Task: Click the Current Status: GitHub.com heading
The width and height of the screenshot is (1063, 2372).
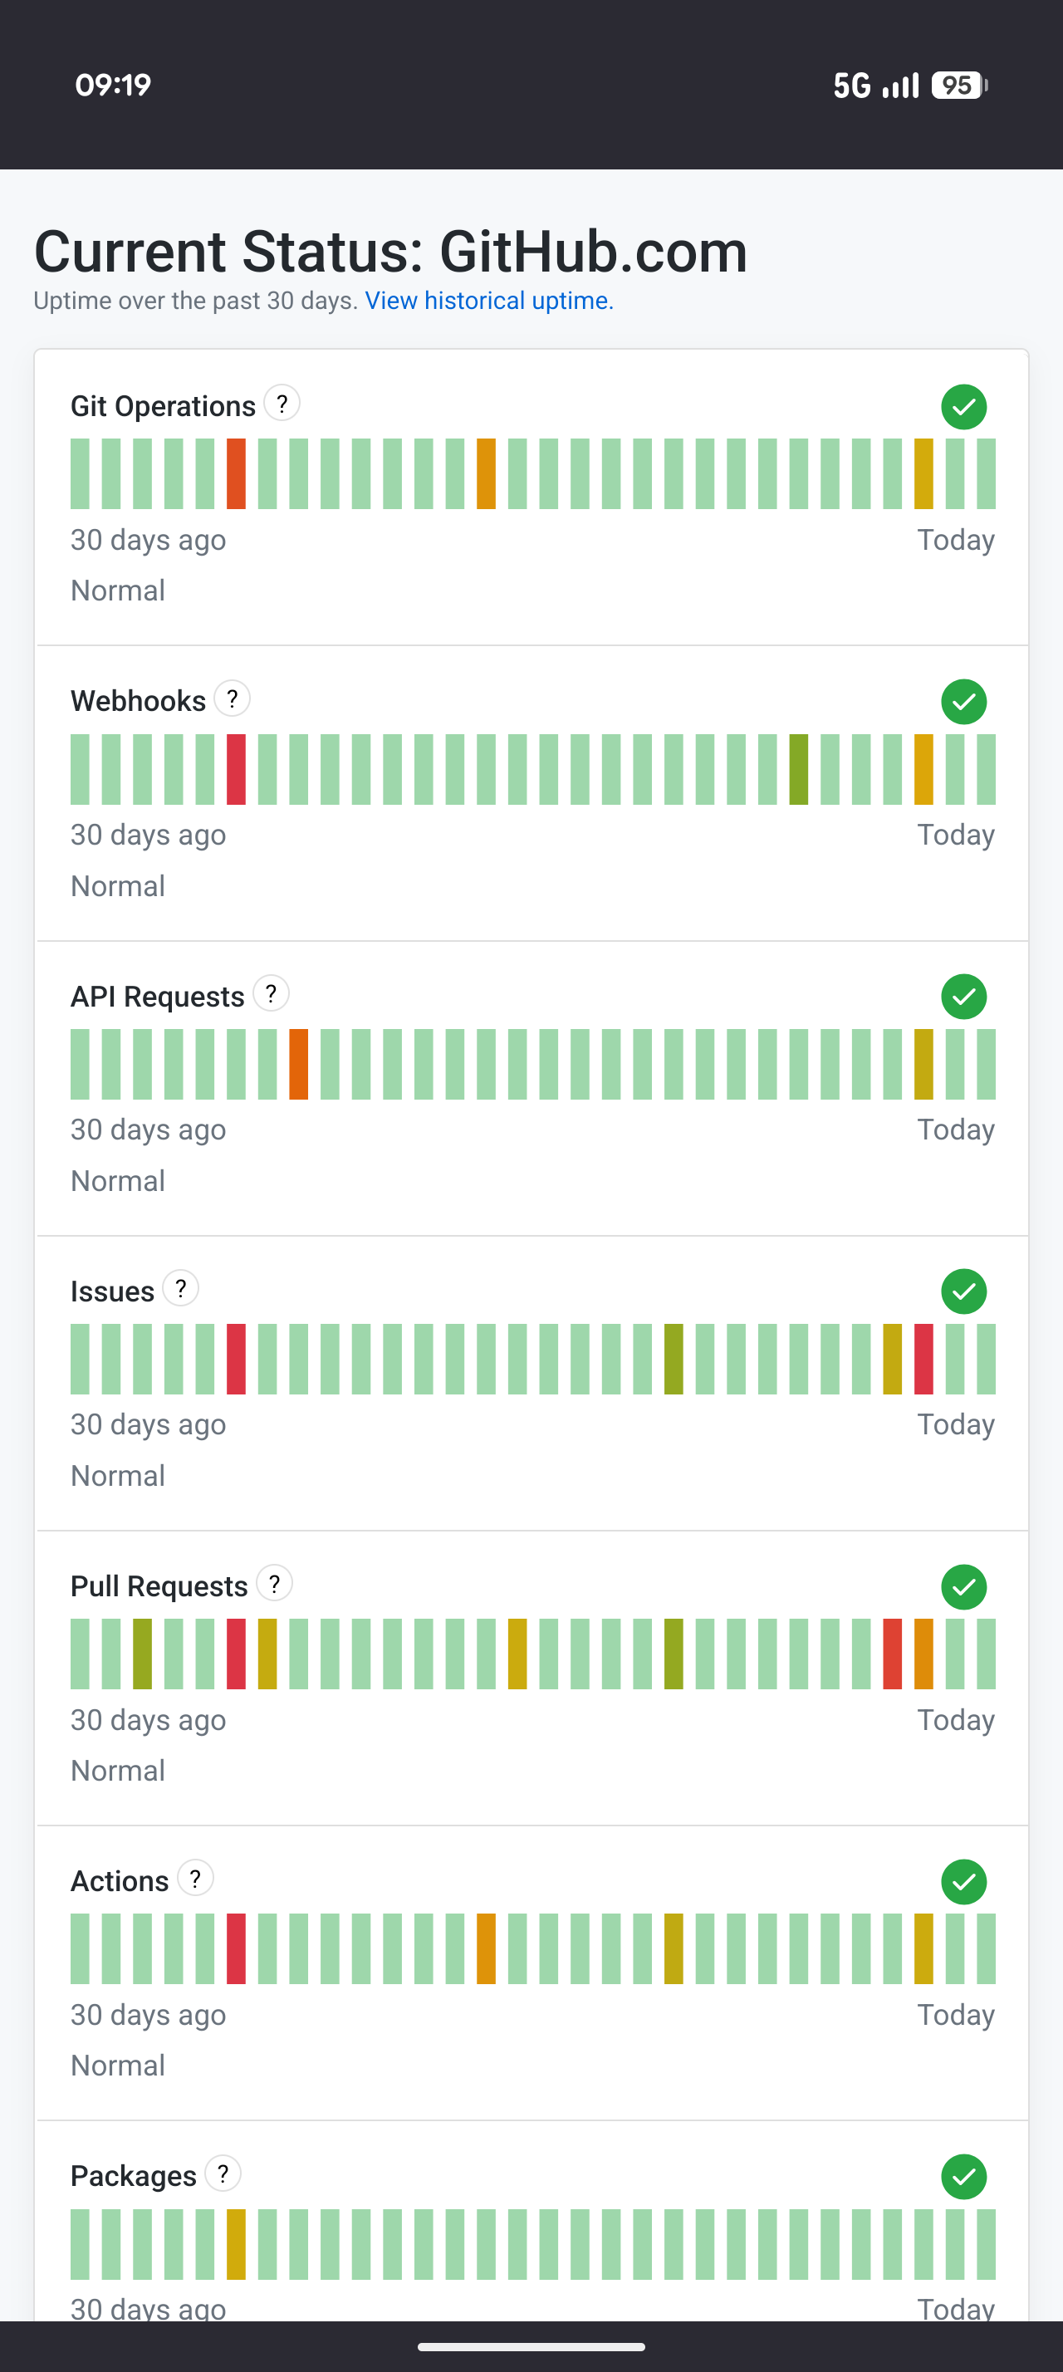Action: point(390,252)
